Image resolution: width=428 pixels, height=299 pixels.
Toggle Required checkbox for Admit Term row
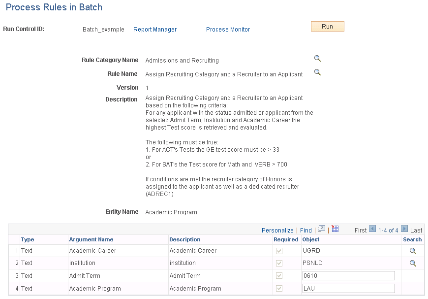point(279,276)
